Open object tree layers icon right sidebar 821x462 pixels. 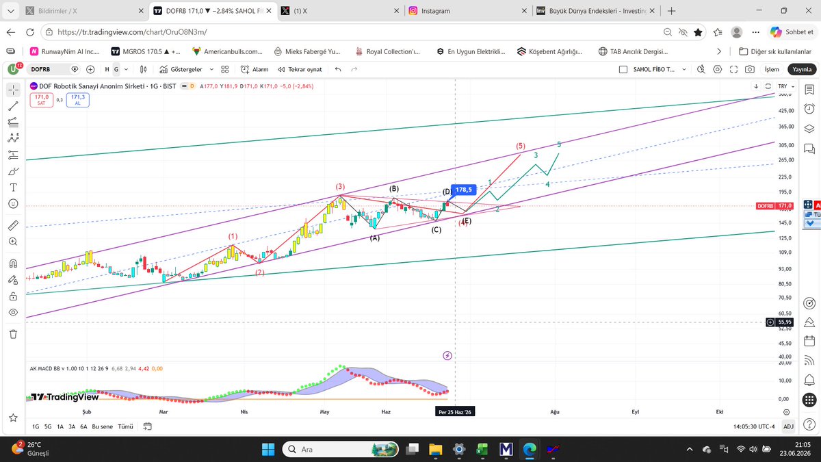(809, 129)
